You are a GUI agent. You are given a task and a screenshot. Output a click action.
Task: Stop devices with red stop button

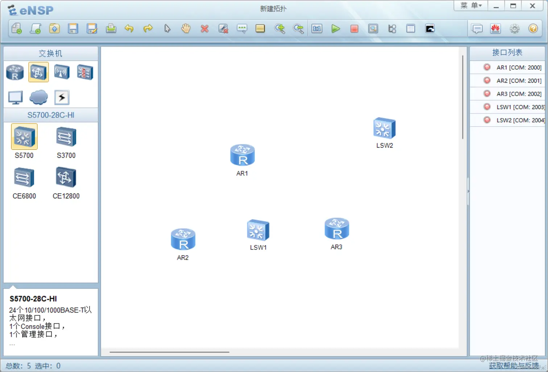354,29
